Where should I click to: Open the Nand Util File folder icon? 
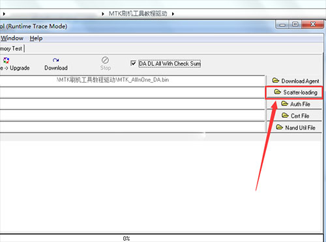tap(279, 127)
